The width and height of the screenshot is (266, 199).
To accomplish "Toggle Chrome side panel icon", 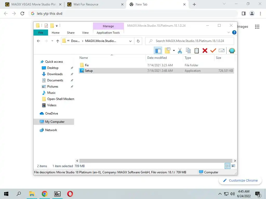I will (244, 13).
